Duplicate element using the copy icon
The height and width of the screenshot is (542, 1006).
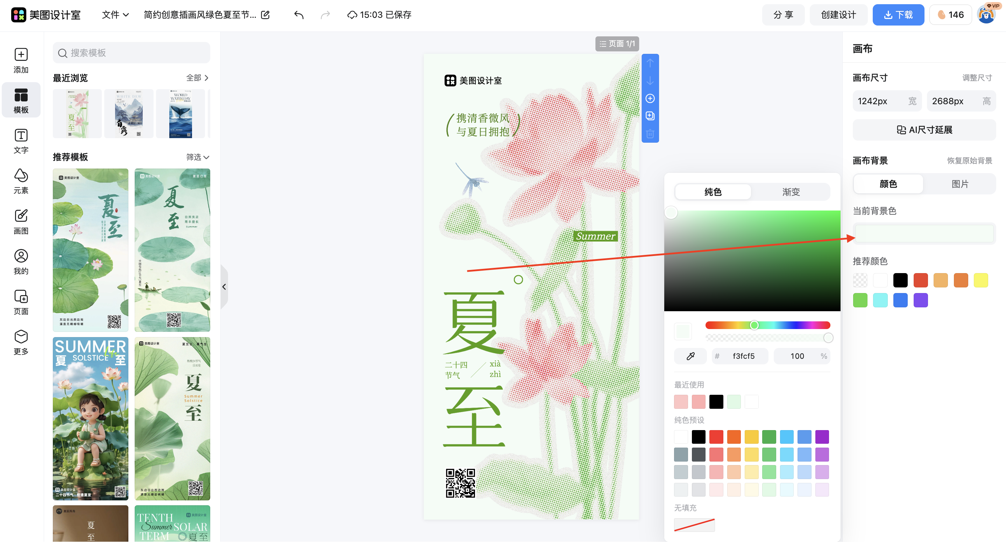[x=650, y=116]
